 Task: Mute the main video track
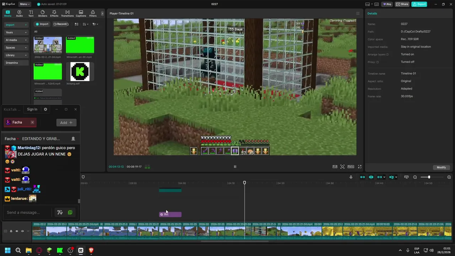click(22, 231)
